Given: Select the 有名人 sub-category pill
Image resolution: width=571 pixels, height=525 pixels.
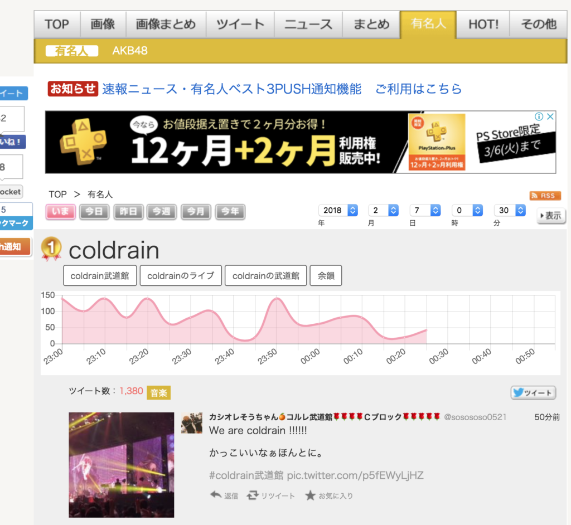Looking at the screenshot, I should (x=72, y=51).
